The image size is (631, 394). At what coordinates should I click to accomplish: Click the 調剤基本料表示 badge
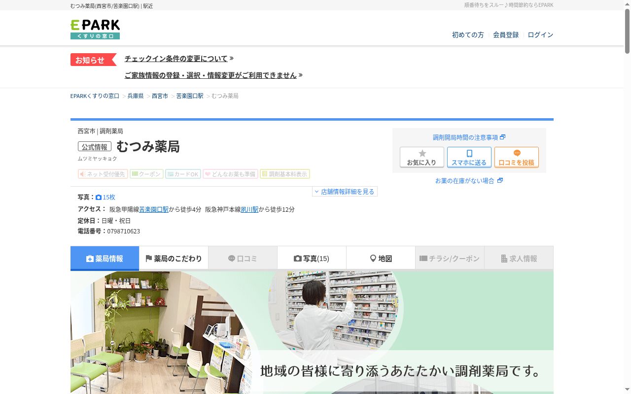[284, 174]
